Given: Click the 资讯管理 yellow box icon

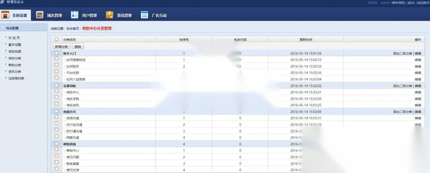Looking at the screenshot, I should point(110,15).
